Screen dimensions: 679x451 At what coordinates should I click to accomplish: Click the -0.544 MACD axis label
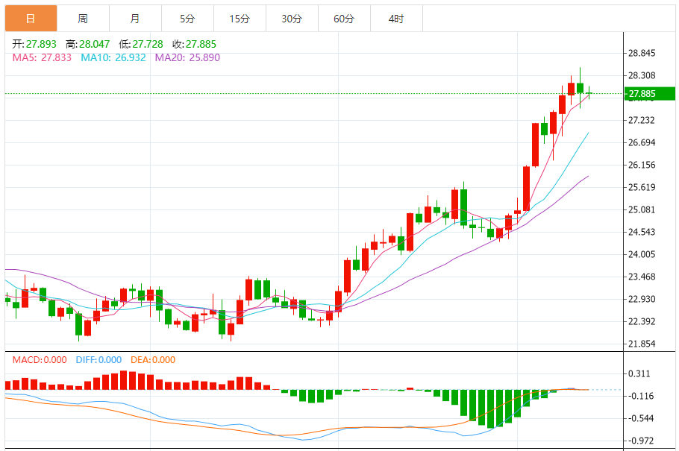(x=640, y=418)
